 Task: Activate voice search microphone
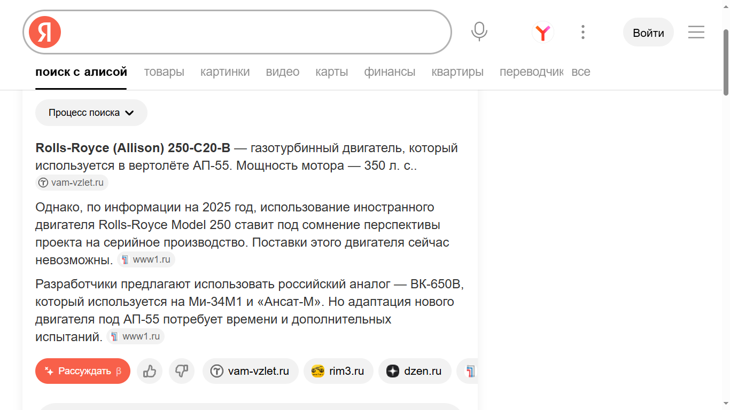pos(479,32)
